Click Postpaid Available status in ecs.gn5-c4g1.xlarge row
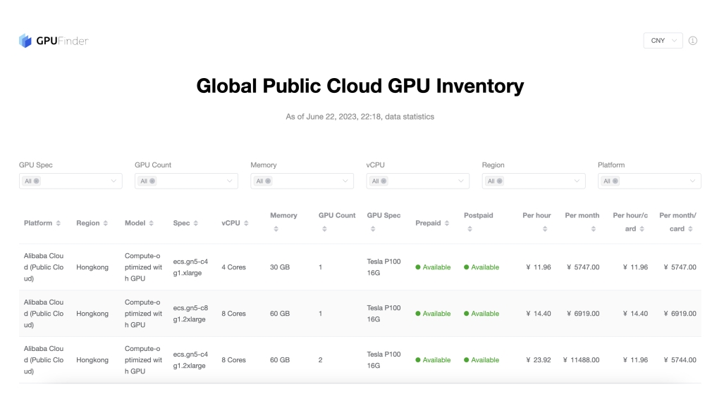 pyautogui.click(x=482, y=267)
